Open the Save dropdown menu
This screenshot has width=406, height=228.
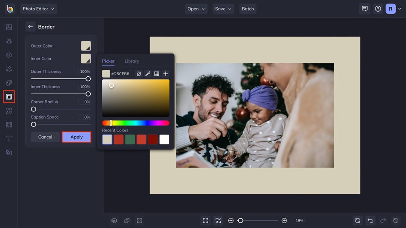click(x=224, y=9)
